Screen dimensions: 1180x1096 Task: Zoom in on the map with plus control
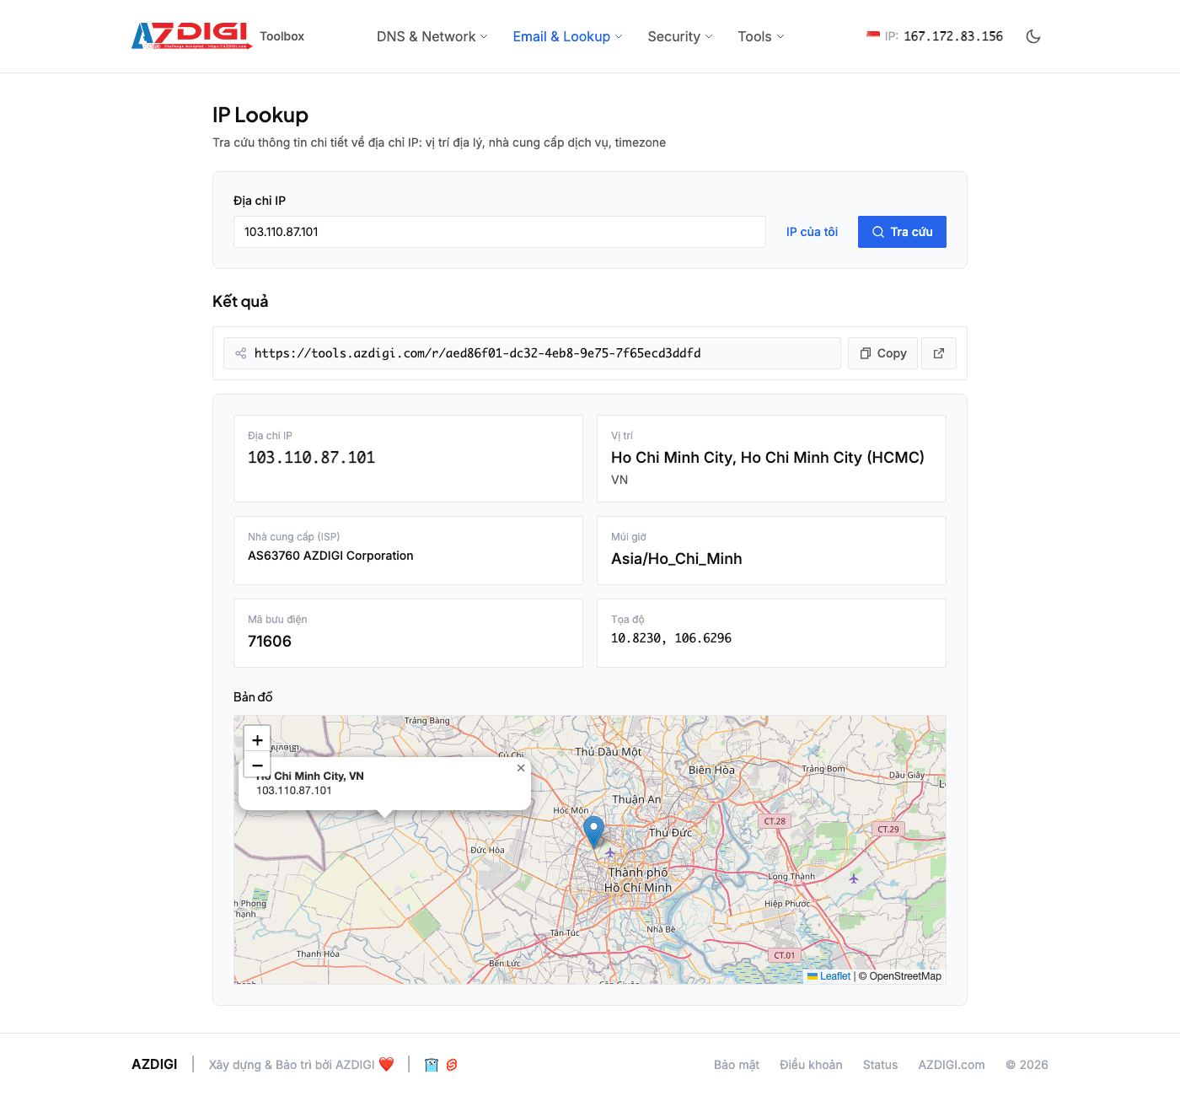[257, 739]
